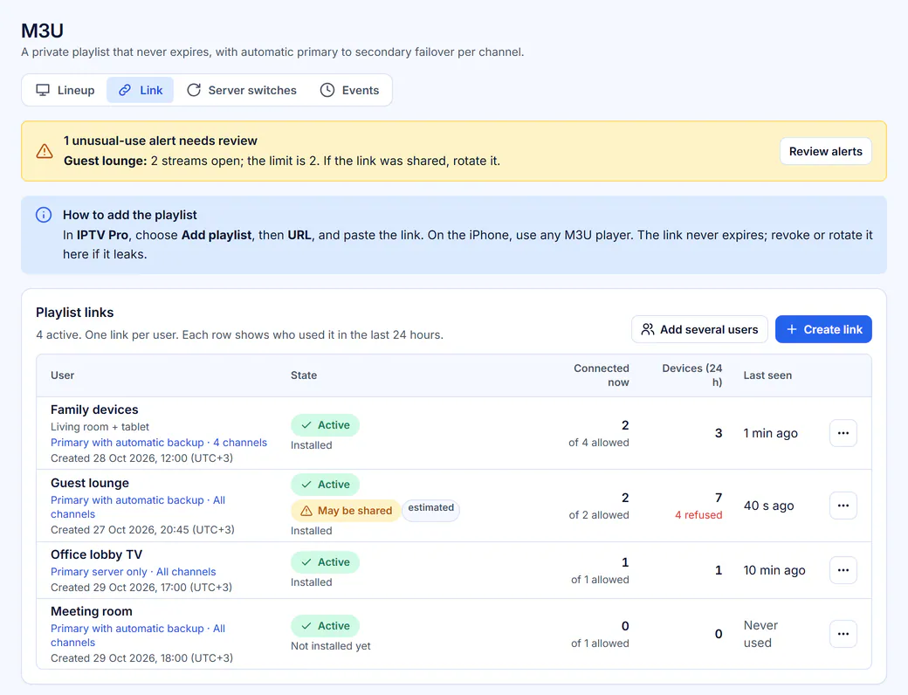908x695 pixels.
Task: Click the warning triangle icon in alert banner
Action: point(45,151)
